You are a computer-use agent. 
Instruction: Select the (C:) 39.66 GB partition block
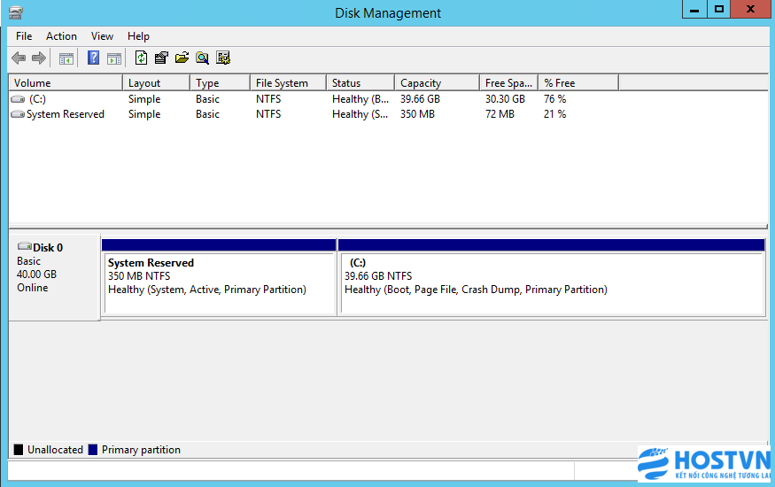[x=552, y=277]
